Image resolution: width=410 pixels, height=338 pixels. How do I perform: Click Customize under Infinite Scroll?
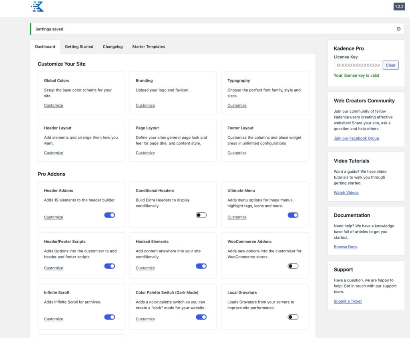[53, 319]
